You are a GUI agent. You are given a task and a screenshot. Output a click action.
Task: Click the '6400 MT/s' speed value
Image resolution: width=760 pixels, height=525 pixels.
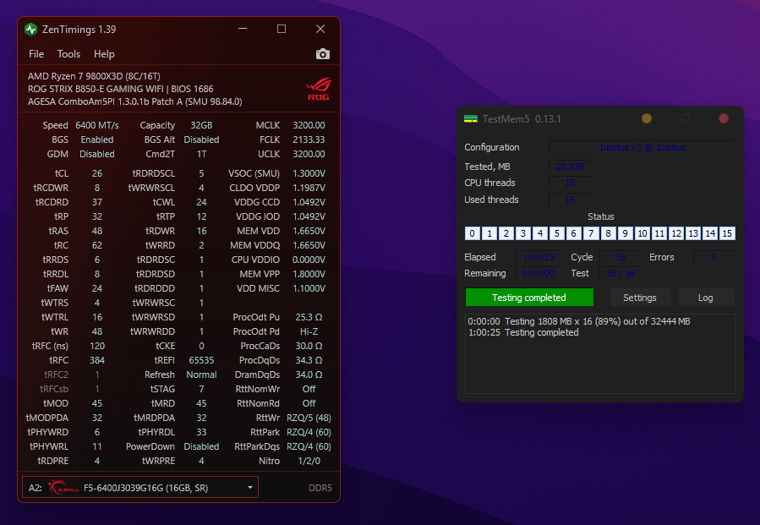click(x=97, y=125)
